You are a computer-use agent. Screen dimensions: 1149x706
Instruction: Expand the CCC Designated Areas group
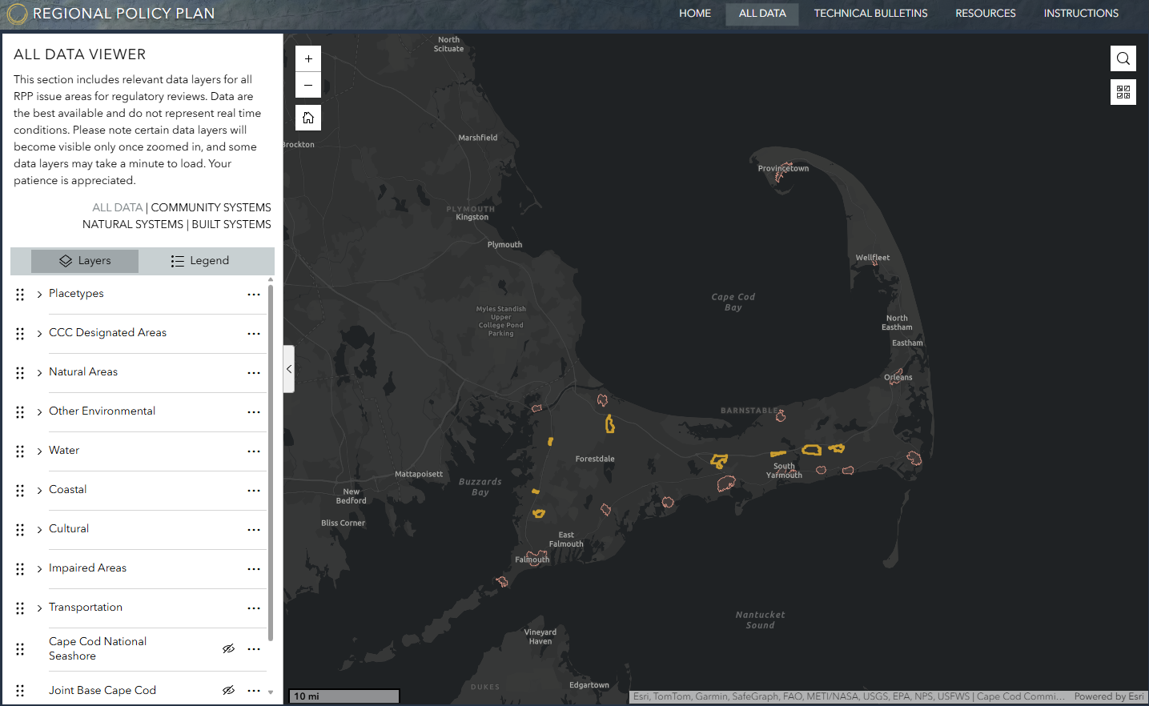click(39, 334)
